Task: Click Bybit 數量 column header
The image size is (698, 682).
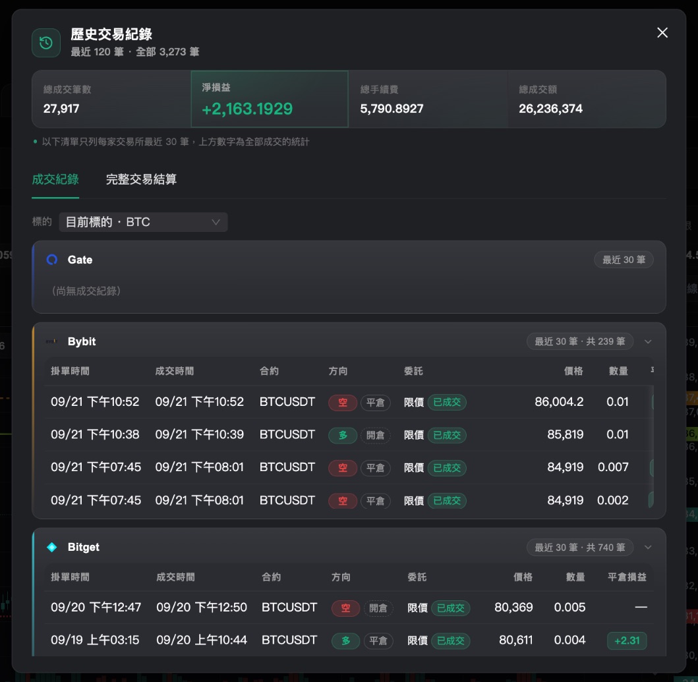Action: (x=618, y=371)
